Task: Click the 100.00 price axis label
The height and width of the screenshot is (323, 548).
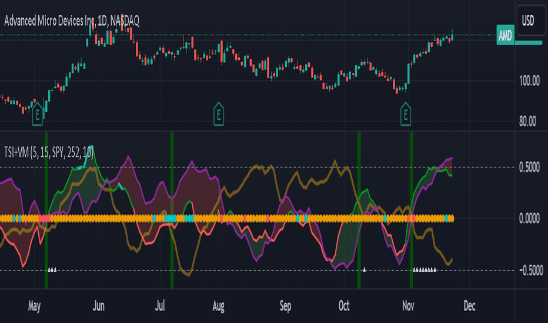Action: pos(529,81)
